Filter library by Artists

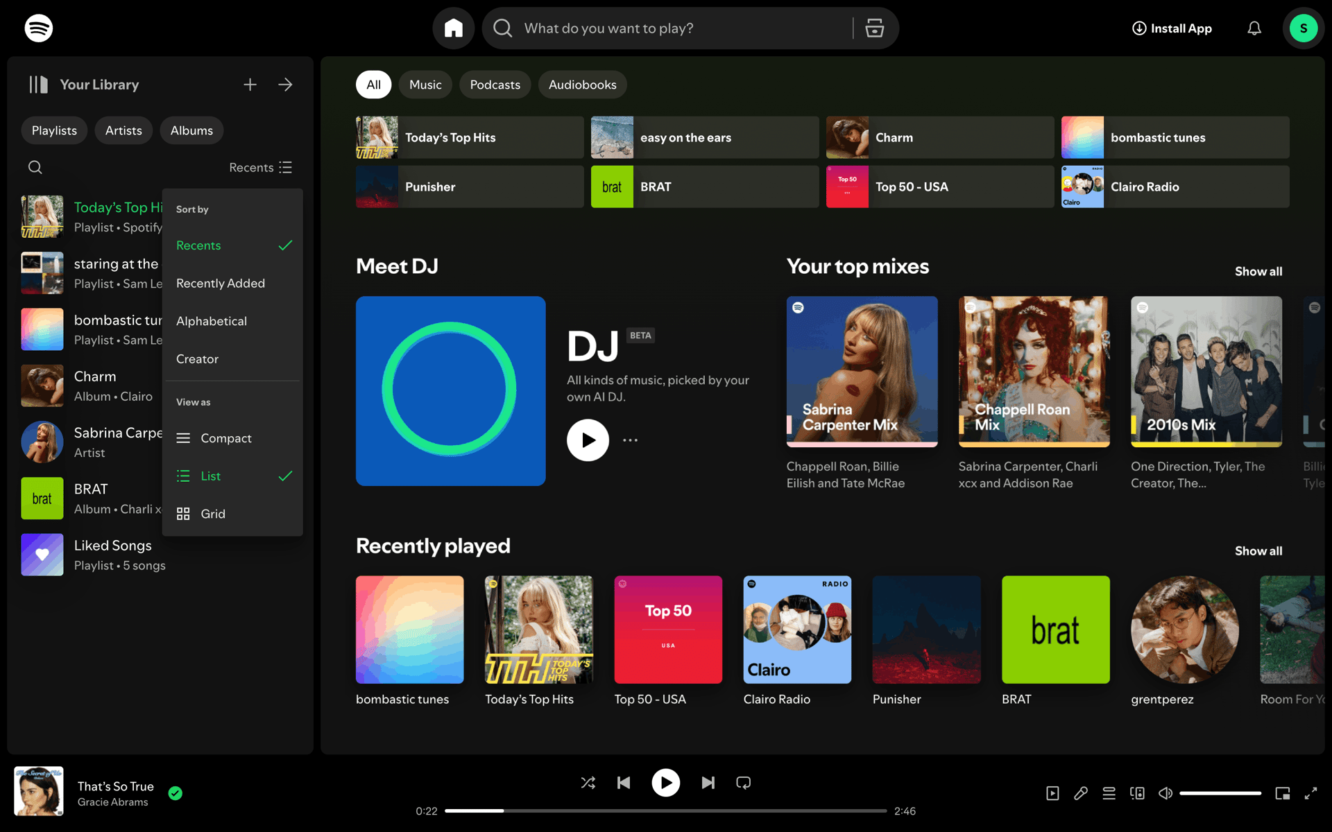pyautogui.click(x=123, y=130)
